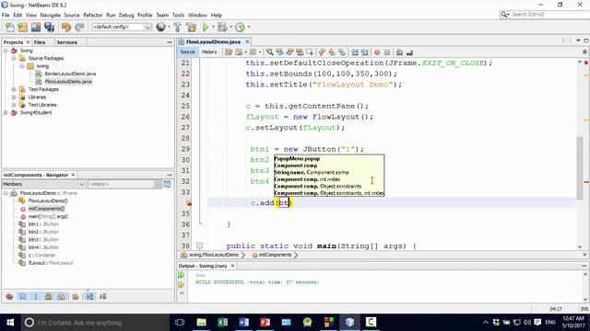Click the Shift Line Left icon
Screen dimensions: 590x331
pos(354,52)
